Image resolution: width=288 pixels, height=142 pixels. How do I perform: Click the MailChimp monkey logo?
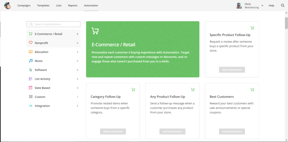coord(7,6)
